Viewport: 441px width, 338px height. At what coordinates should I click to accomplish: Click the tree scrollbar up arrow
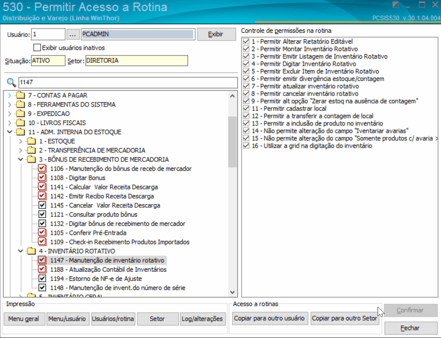[232, 96]
